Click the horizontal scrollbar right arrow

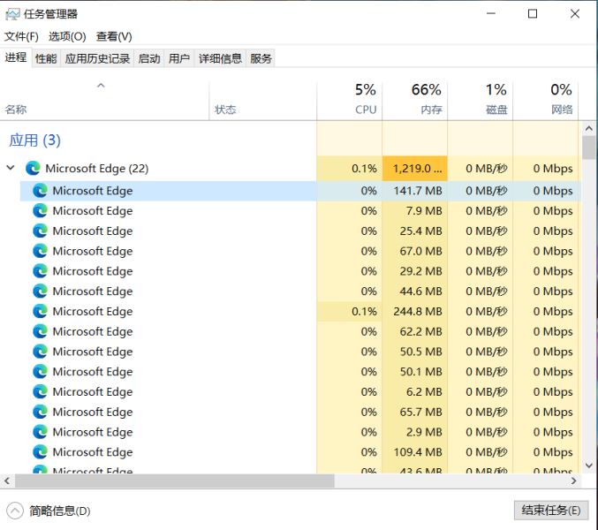574,481
